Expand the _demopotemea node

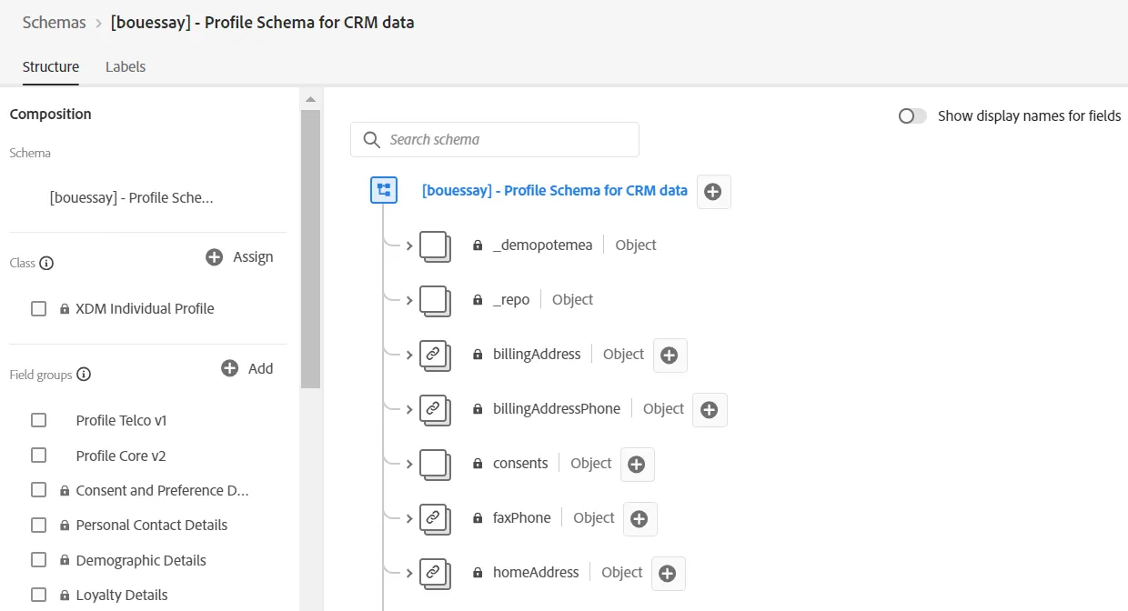pyautogui.click(x=409, y=246)
